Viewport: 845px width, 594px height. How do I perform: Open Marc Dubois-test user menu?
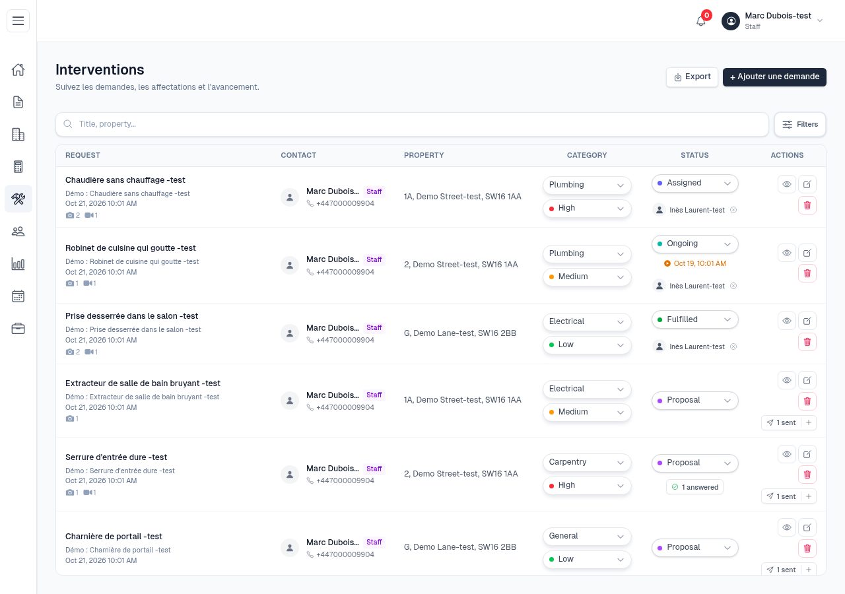(772, 21)
